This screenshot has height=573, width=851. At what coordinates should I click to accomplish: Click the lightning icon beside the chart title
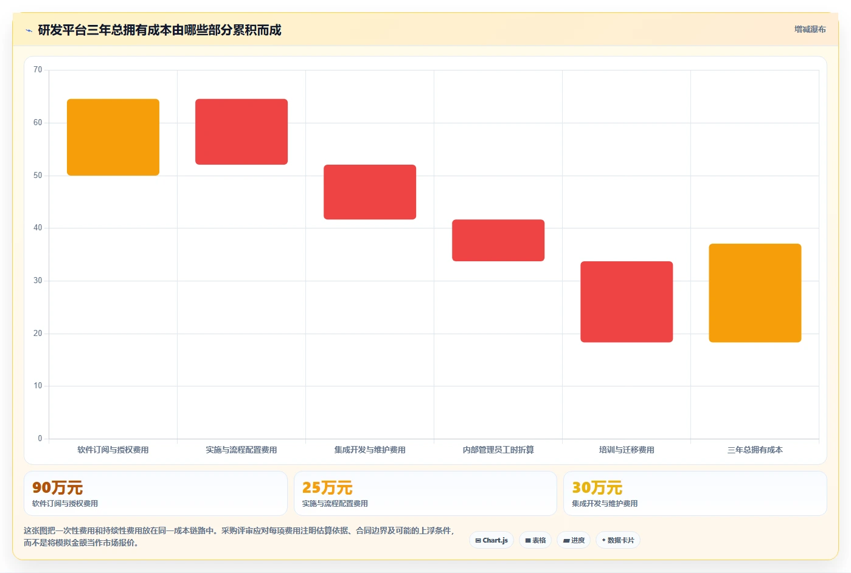(x=29, y=30)
